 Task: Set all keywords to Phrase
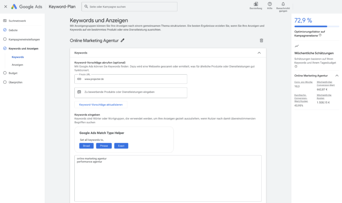point(104,146)
